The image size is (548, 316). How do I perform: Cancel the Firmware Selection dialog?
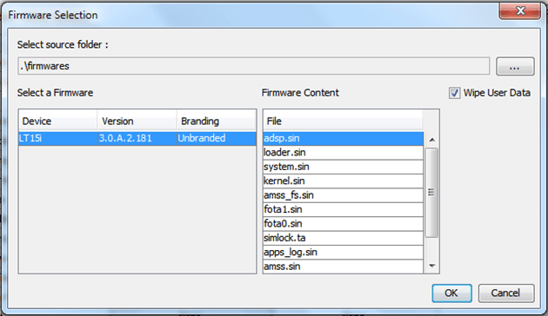[x=506, y=293]
